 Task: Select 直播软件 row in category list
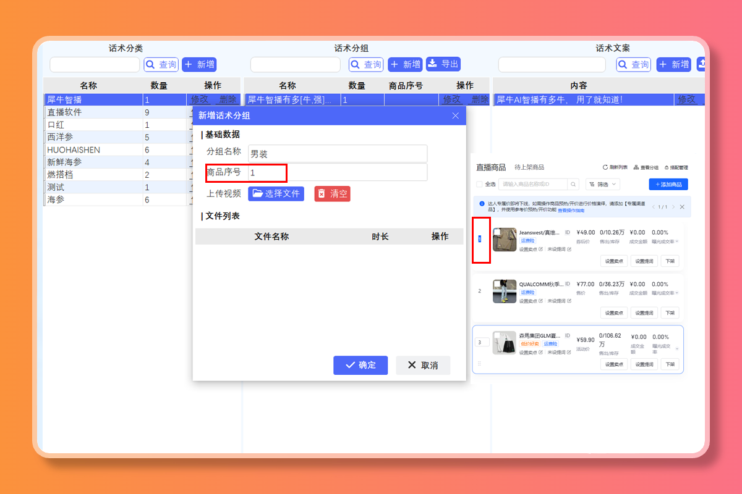point(93,112)
